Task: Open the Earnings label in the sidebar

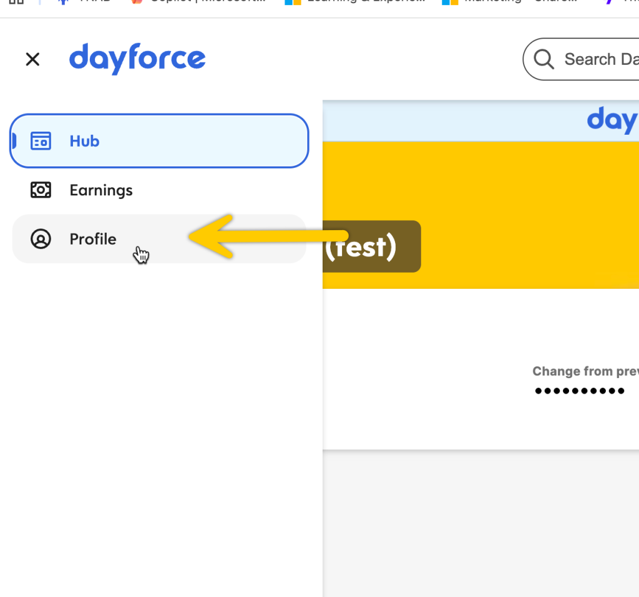Action: click(x=101, y=190)
